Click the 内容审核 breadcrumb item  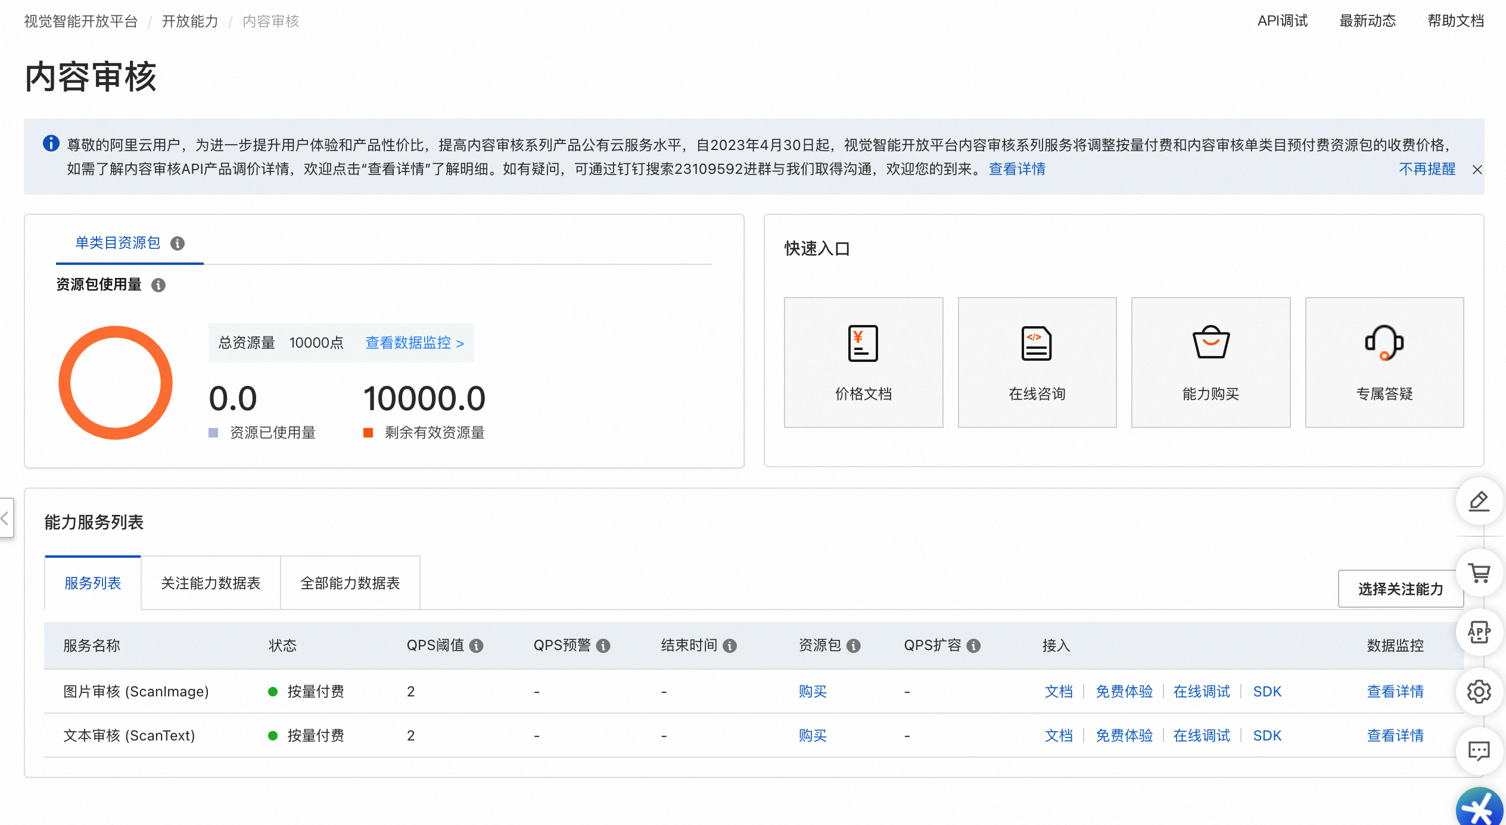pos(270,21)
